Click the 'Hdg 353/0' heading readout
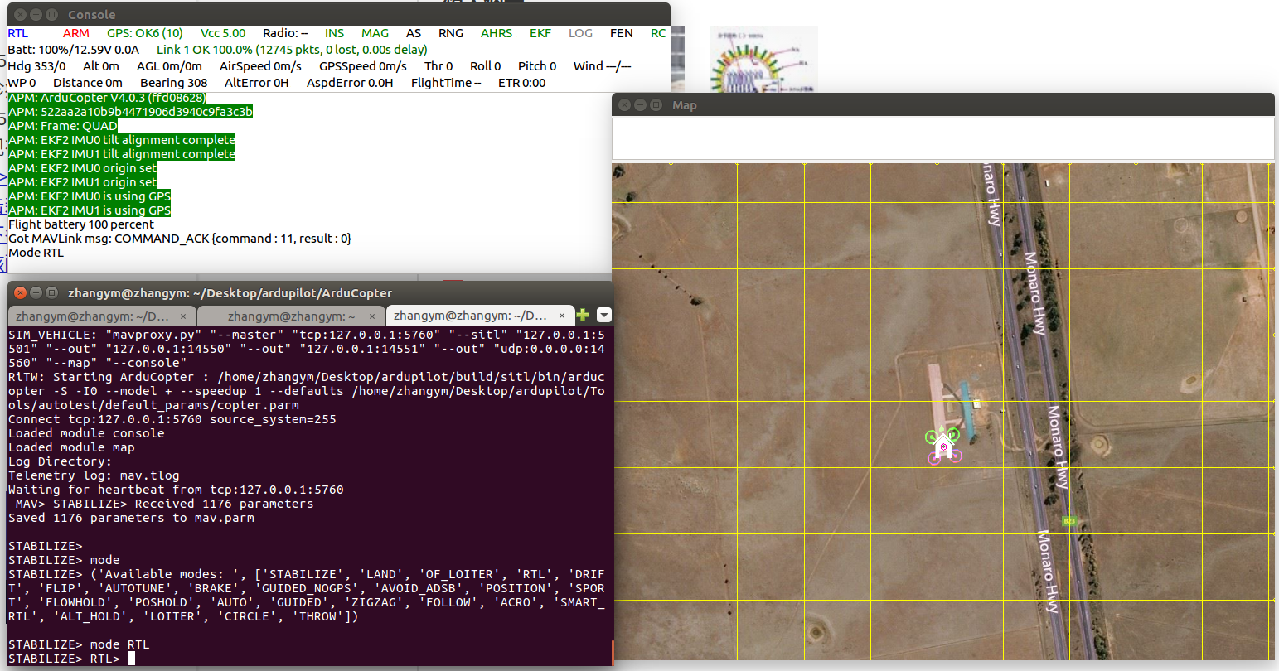 tap(36, 66)
